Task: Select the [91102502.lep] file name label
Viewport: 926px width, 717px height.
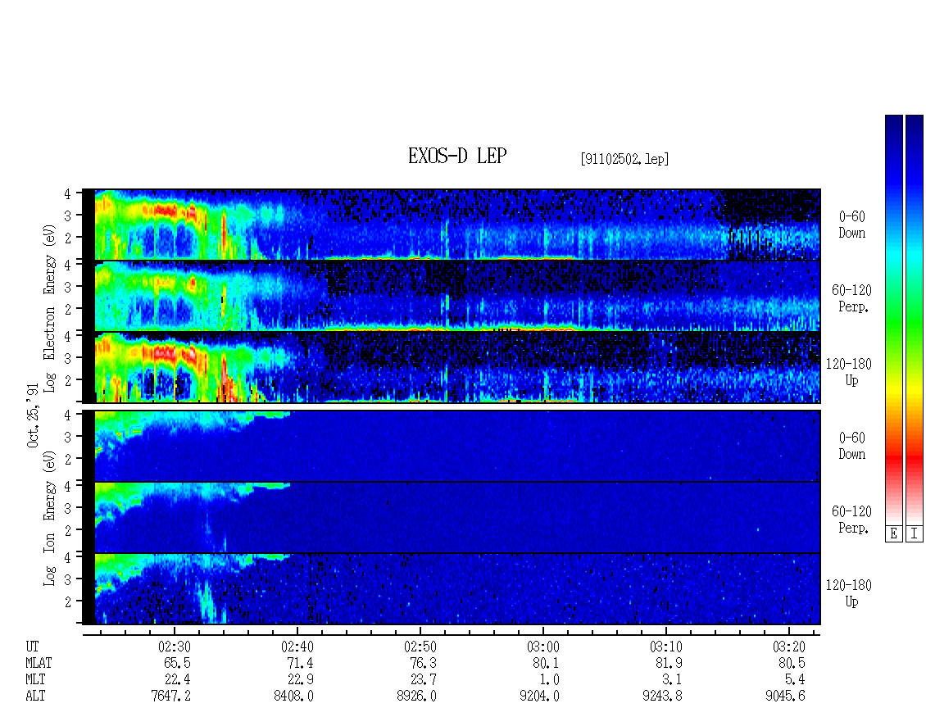Action: coord(624,158)
